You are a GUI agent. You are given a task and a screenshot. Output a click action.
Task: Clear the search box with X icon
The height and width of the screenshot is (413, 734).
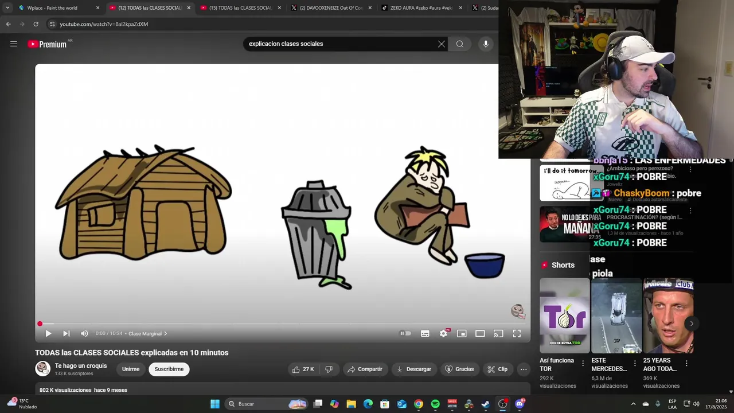coord(442,44)
